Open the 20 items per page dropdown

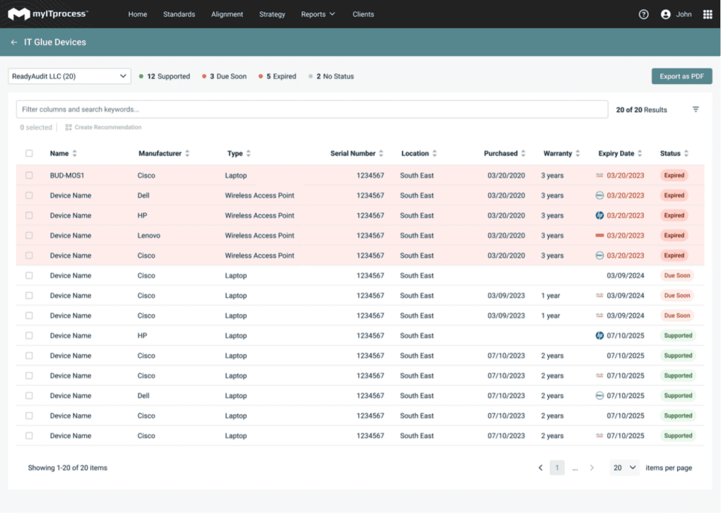(625, 468)
